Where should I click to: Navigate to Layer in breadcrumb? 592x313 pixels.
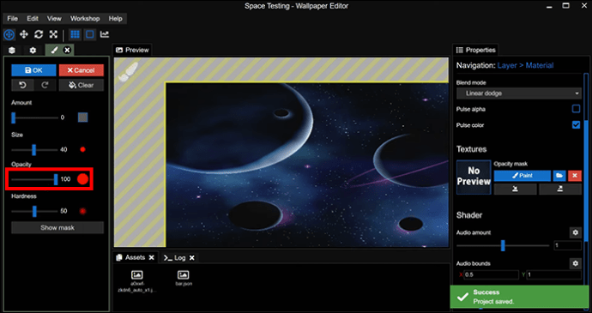(507, 66)
